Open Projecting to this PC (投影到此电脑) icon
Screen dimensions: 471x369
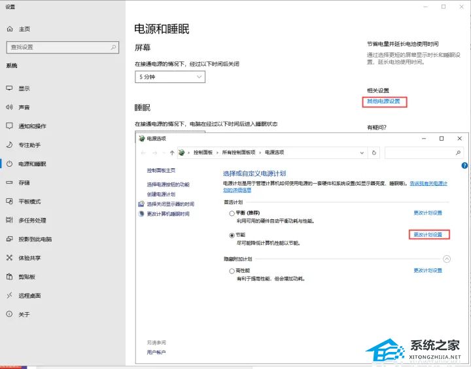pyautogui.click(x=10, y=239)
